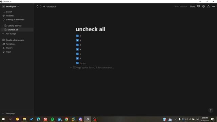Expand the uncheck all page toggle in sidebar

pyautogui.click(x=3, y=29)
